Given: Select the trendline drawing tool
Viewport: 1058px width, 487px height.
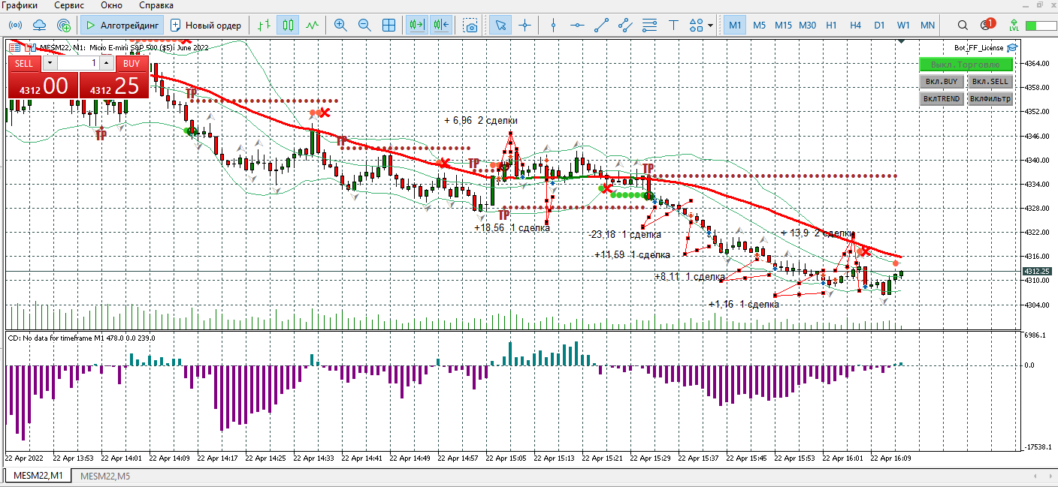Looking at the screenshot, I should coord(601,25).
